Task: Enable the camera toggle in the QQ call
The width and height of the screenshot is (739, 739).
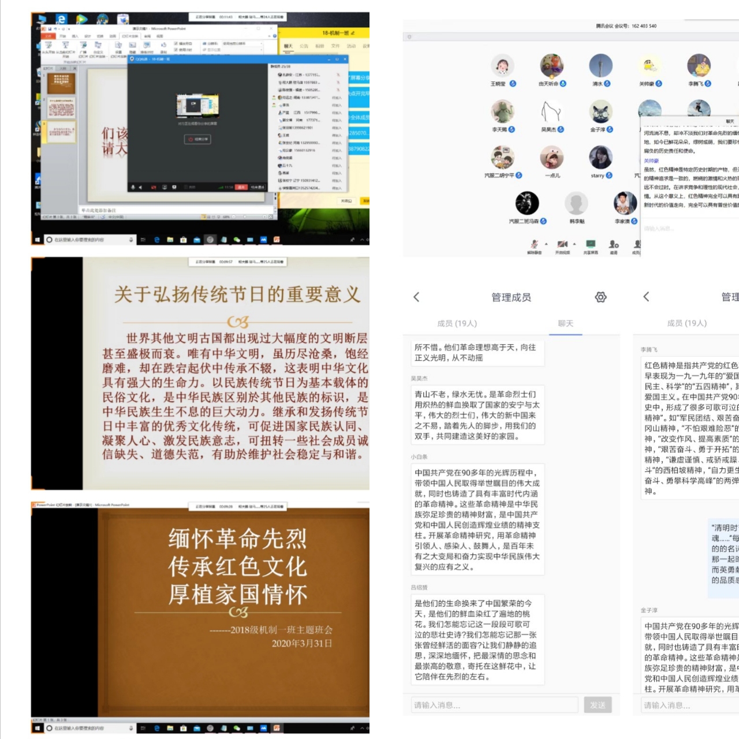Action: coord(154,188)
